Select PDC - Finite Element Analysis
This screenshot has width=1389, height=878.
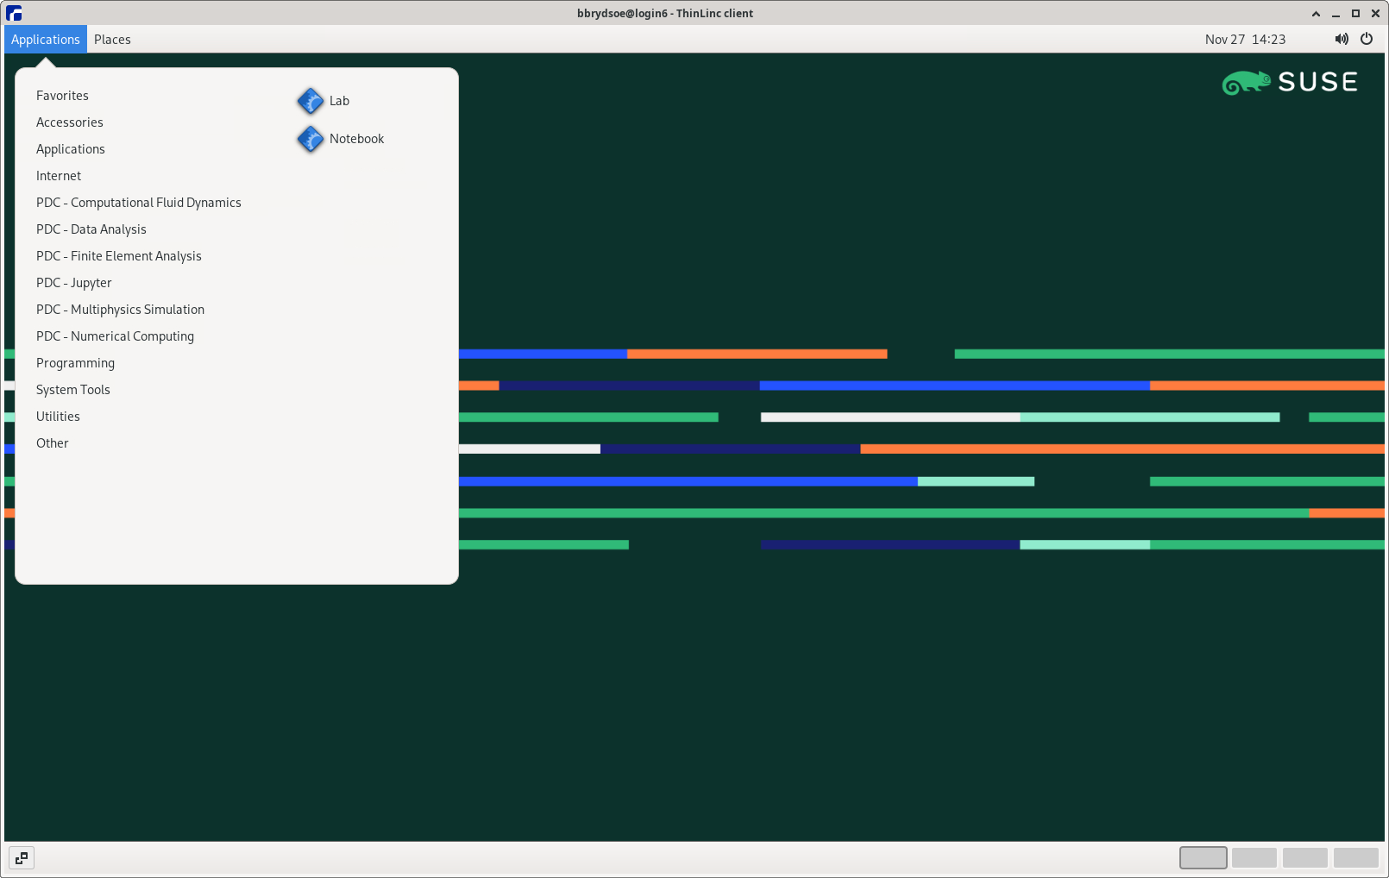(119, 256)
